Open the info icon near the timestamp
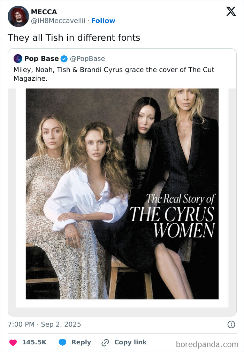244x352 pixels. click(x=232, y=324)
